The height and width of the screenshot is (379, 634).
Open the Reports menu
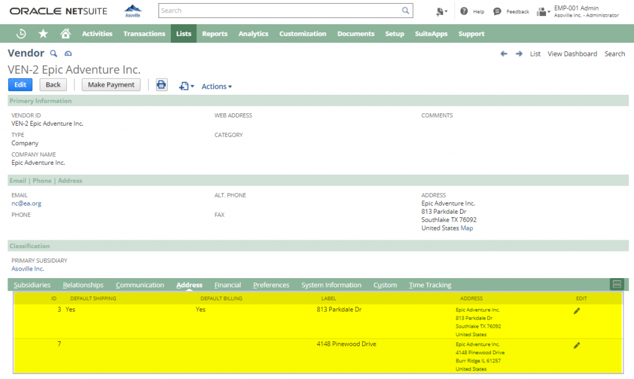(215, 33)
